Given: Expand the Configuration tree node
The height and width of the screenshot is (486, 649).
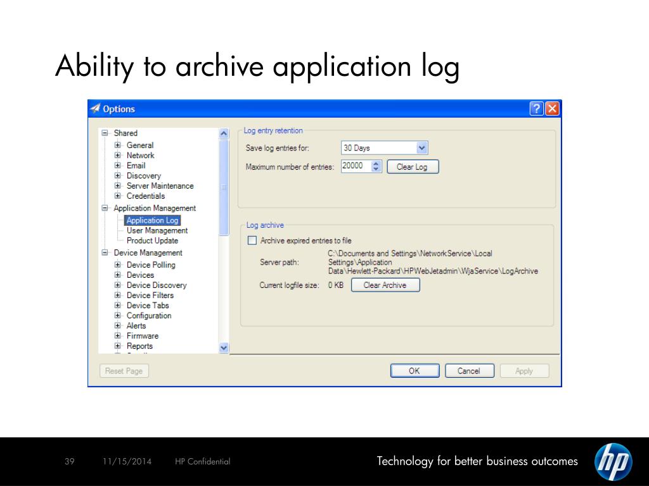Looking at the screenshot, I should pos(117,315).
